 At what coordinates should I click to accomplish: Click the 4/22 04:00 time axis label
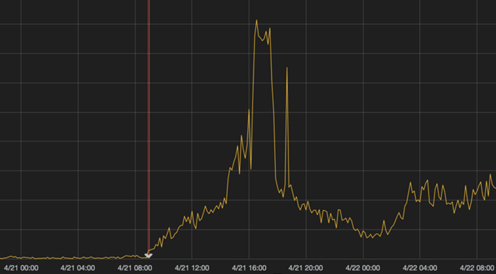coord(420,268)
